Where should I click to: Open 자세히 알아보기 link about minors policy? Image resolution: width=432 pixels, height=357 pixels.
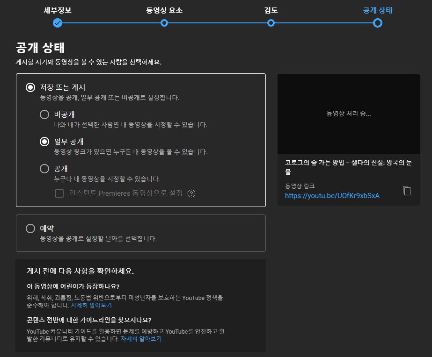tap(91, 305)
